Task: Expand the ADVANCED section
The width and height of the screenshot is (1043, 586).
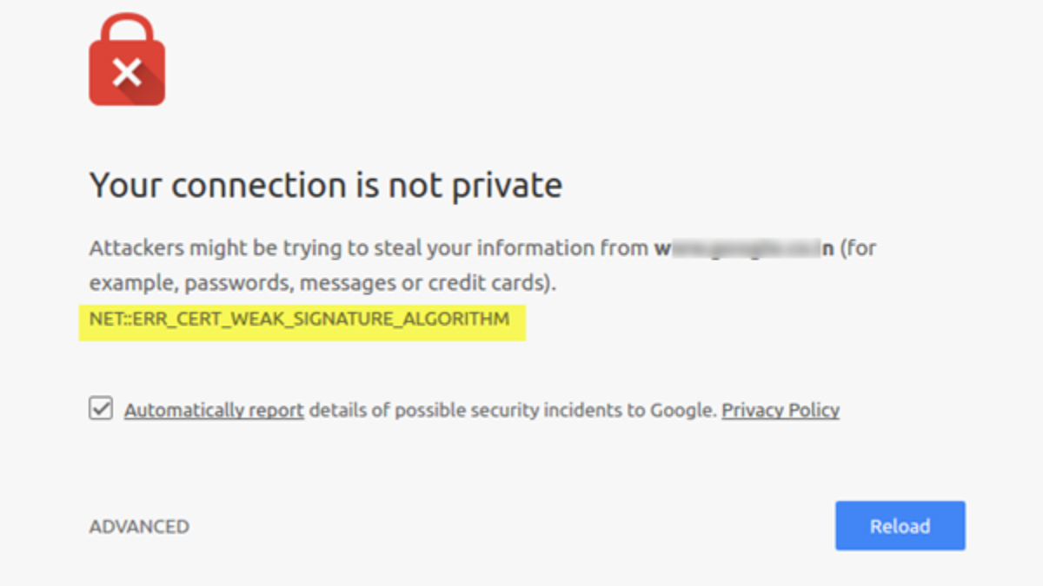Action: point(139,526)
